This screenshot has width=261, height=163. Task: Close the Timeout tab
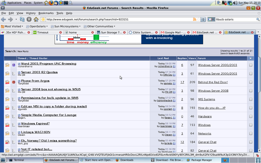pos(61,32)
